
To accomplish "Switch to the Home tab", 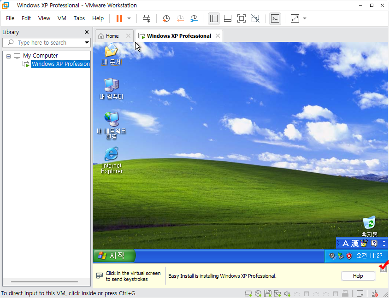I will 112,36.
